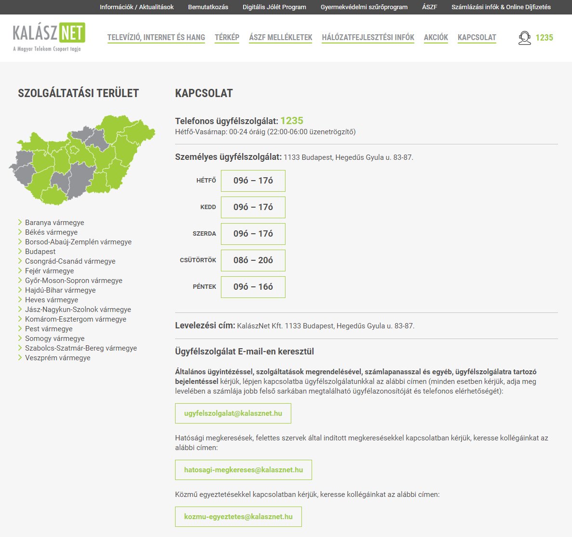This screenshot has height=537, width=572.
Task: Select Baranya vármegye from list
Action: [x=54, y=223]
